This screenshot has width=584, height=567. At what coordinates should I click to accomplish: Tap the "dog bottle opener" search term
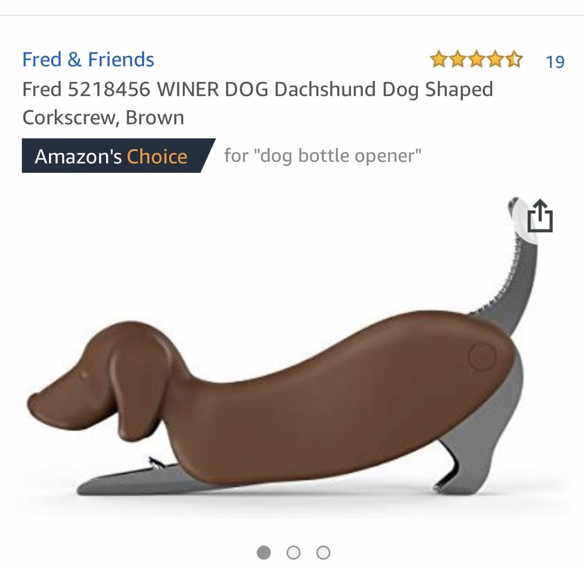tap(338, 156)
